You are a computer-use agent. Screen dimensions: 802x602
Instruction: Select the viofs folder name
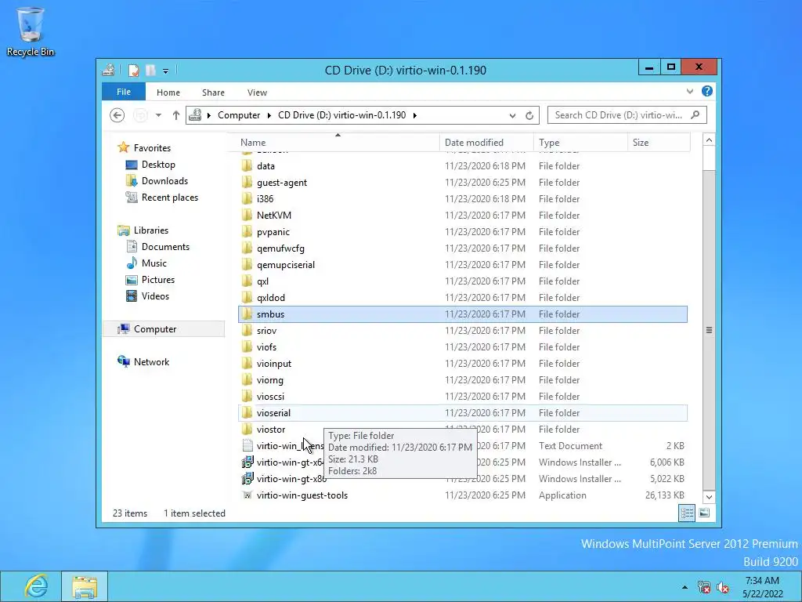coord(266,347)
